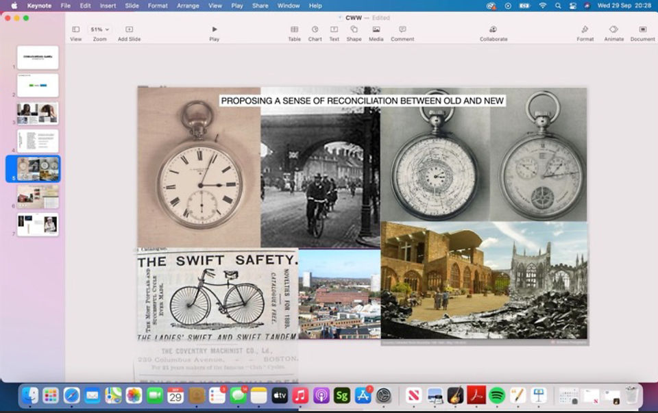658x413 pixels.
Task: Expand the CWW document title menu
Action: (354, 18)
